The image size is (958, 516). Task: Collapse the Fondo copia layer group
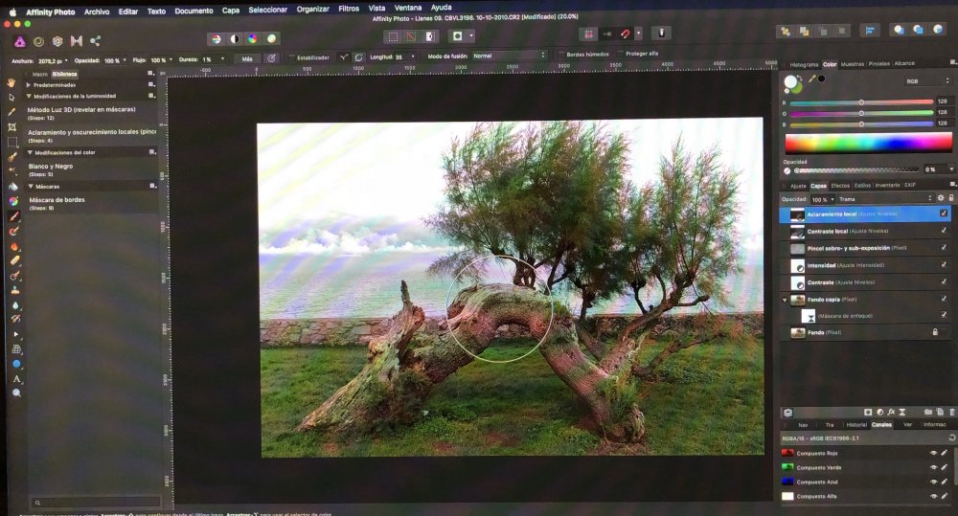point(785,300)
